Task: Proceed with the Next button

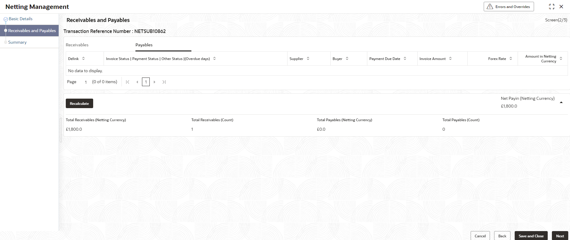Action: click(x=560, y=236)
